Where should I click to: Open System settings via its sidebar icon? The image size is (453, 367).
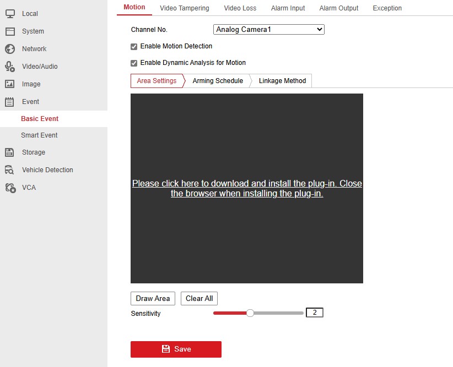(9, 31)
